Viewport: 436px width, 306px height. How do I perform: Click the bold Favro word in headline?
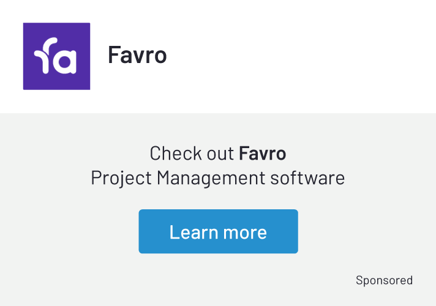coord(262,153)
